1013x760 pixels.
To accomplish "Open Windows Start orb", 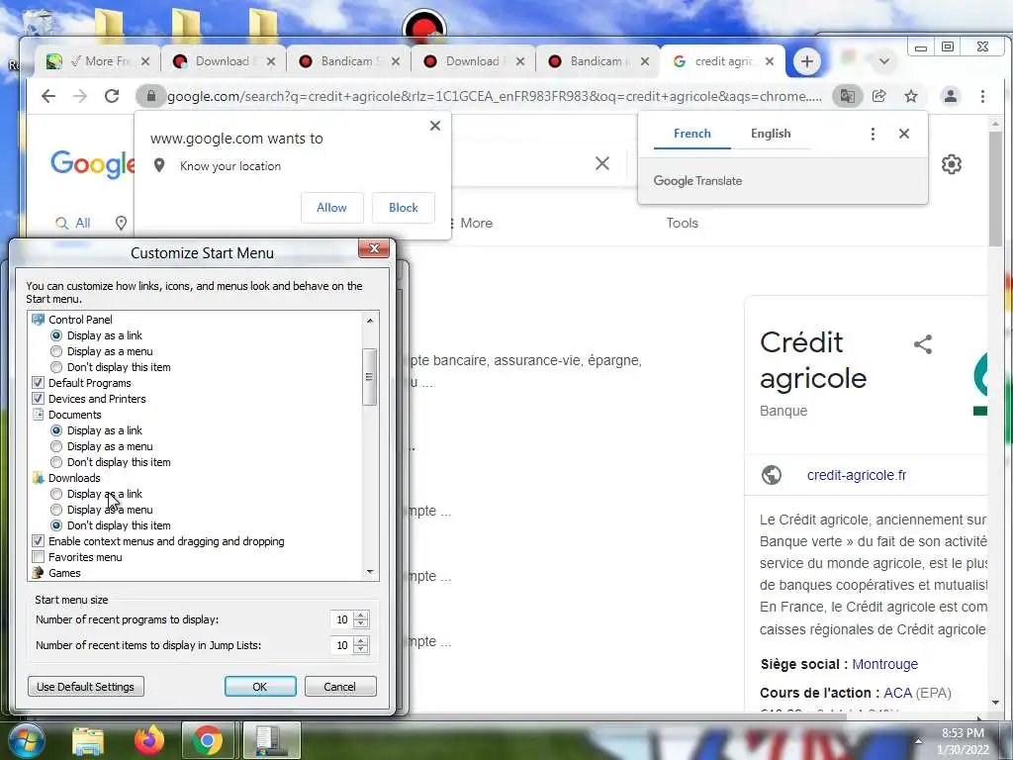I will (x=25, y=740).
